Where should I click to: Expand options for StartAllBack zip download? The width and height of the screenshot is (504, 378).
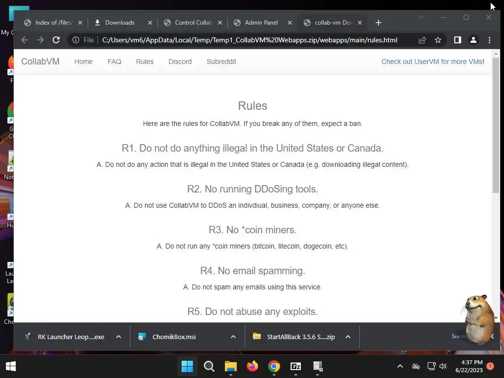coord(348,337)
